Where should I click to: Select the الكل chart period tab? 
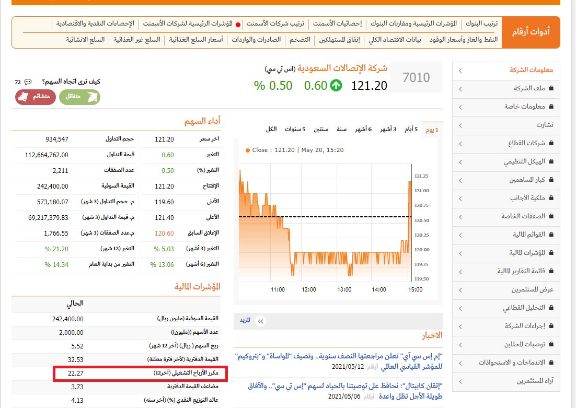271,129
